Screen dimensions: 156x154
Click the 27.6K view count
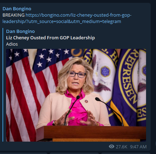pyautogui.click(x=122, y=147)
